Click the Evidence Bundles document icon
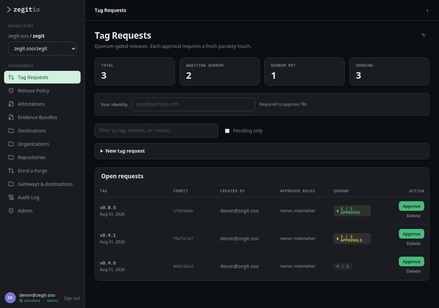Image resolution: width=439 pixels, height=308 pixels. pos(11,117)
